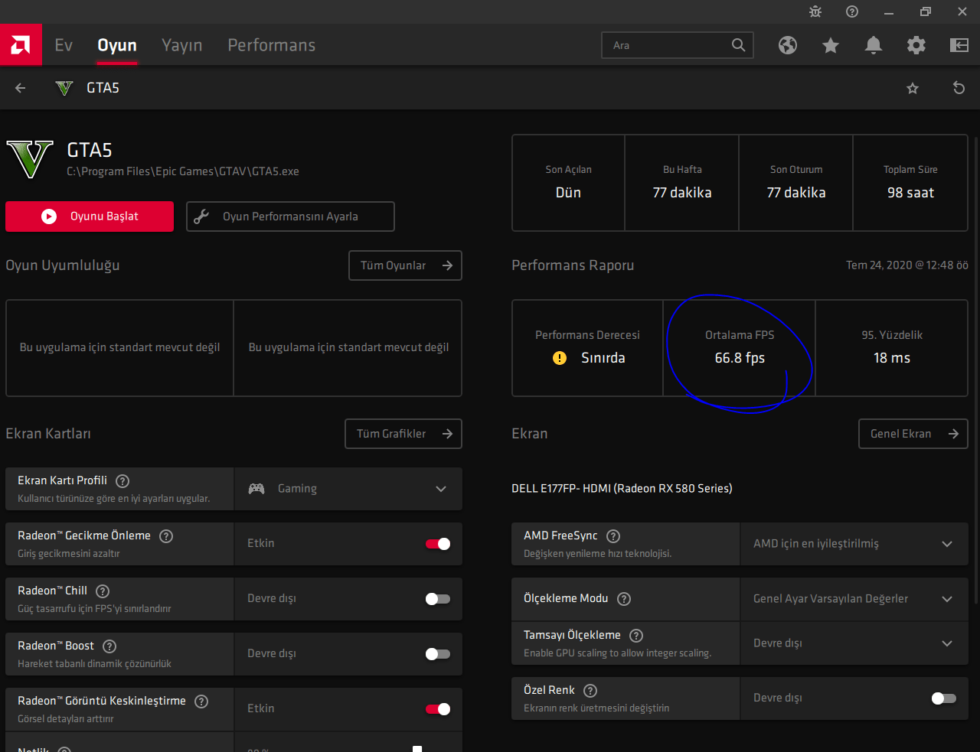
Task: Open notifications bell icon
Action: pyautogui.click(x=874, y=45)
